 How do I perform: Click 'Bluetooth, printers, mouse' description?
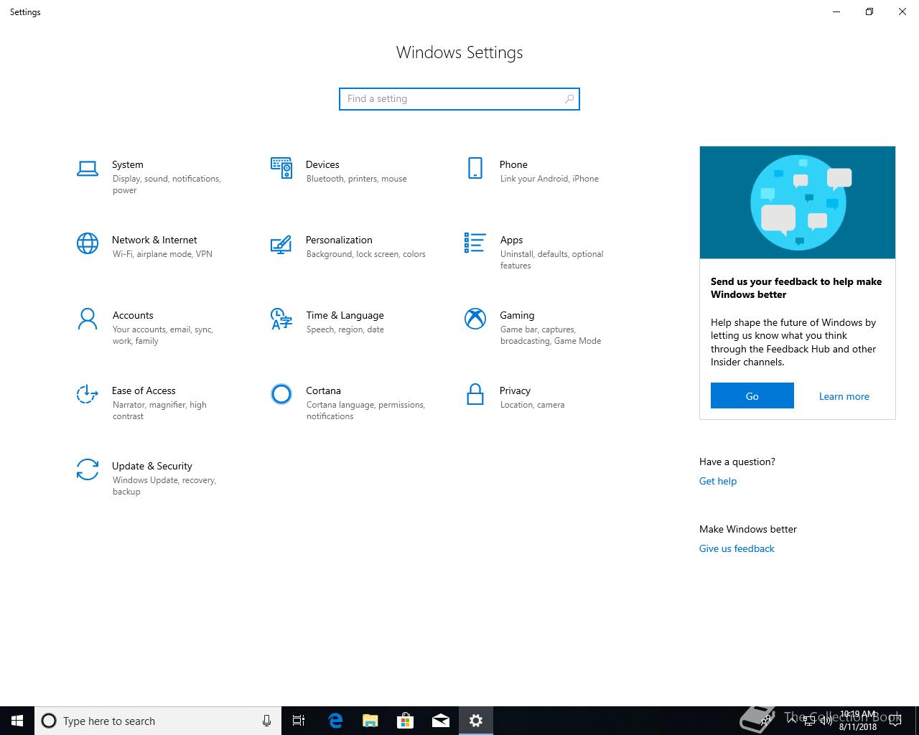357,179
